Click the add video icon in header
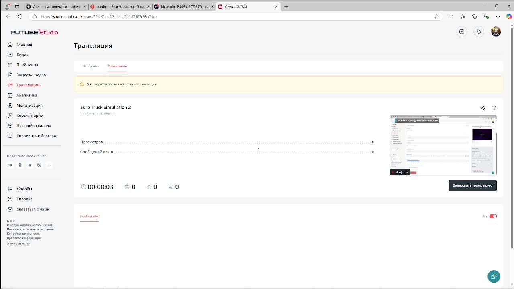Image resolution: width=514 pixels, height=289 pixels. pos(462,32)
